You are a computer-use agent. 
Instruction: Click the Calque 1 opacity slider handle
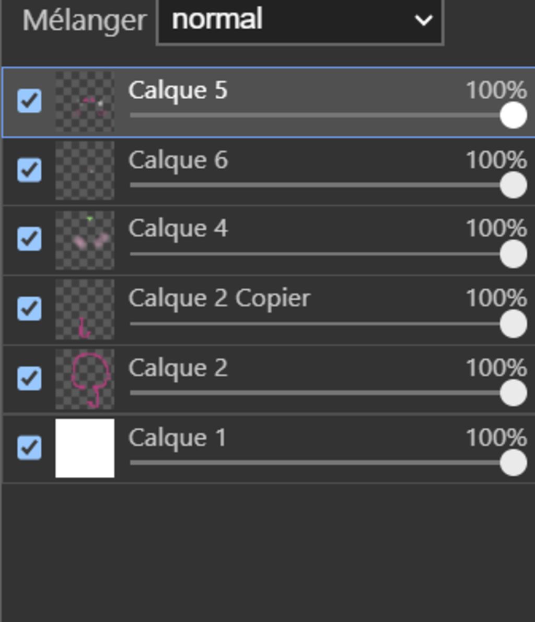513,463
